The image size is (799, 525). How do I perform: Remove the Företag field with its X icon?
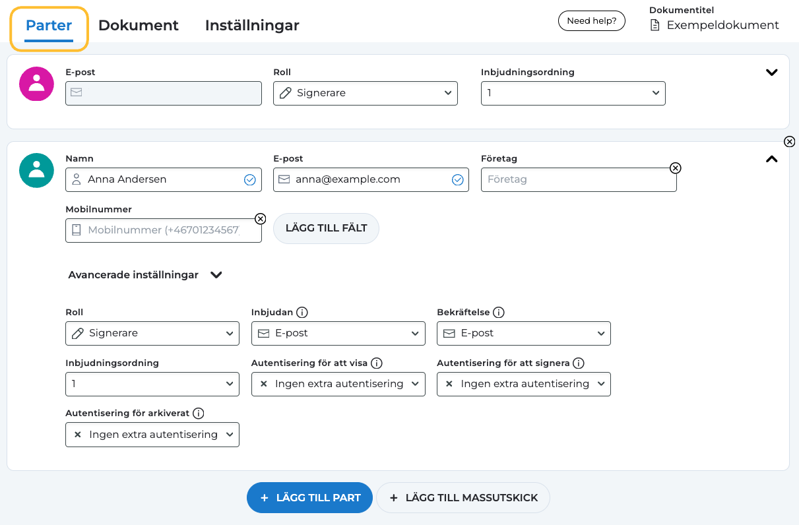(x=675, y=168)
